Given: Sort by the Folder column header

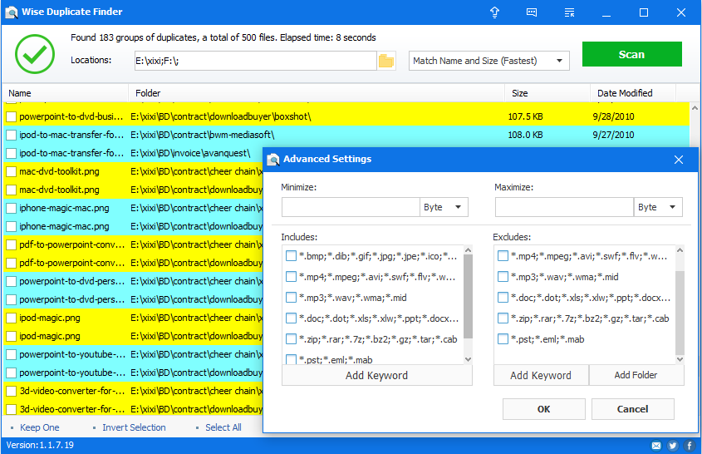Looking at the screenshot, I should tap(317, 93).
